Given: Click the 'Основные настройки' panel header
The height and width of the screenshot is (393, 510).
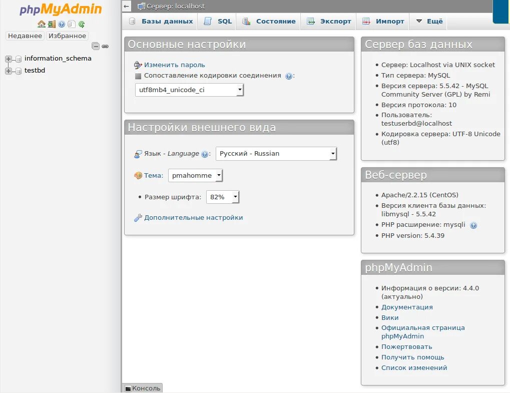Looking at the screenshot, I should coord(239,44).
